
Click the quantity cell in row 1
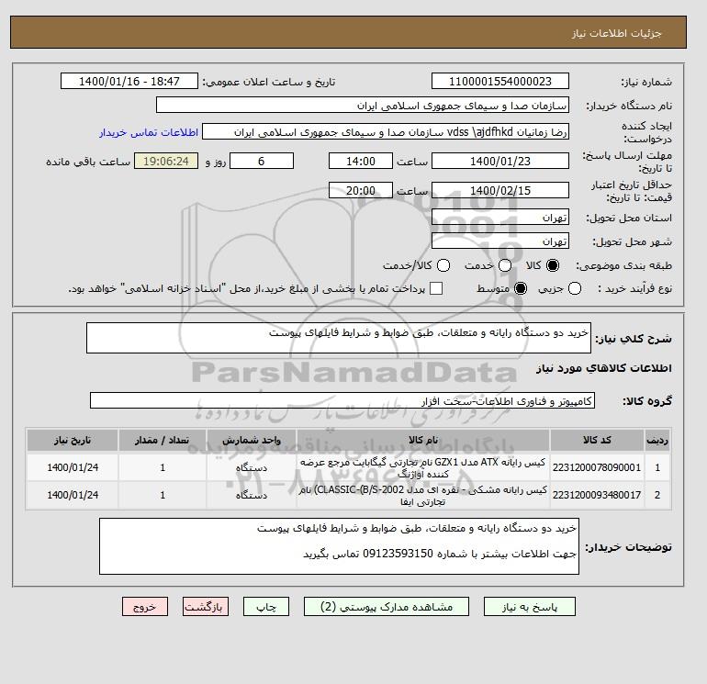(163, 467)
